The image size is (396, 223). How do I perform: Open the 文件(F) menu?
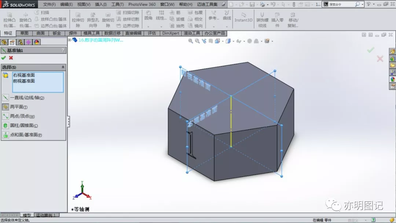click(49, 4)
